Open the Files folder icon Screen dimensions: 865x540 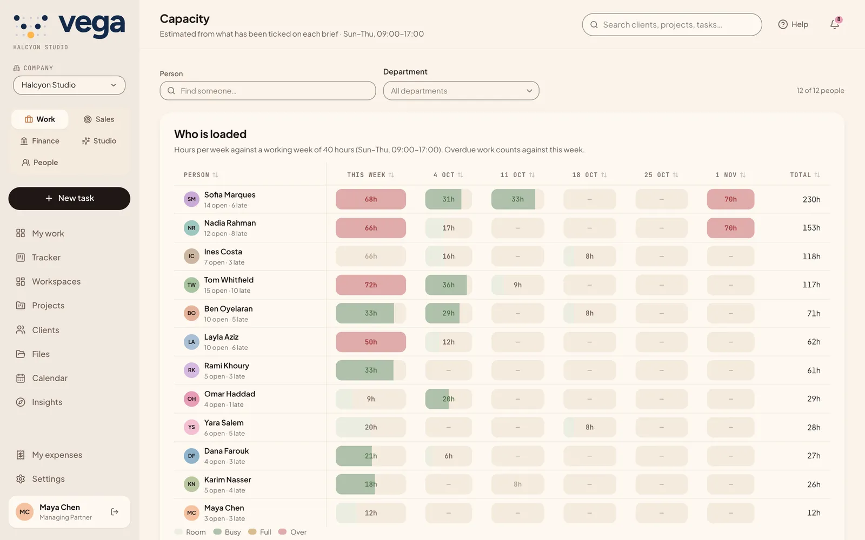pos(21,354)
